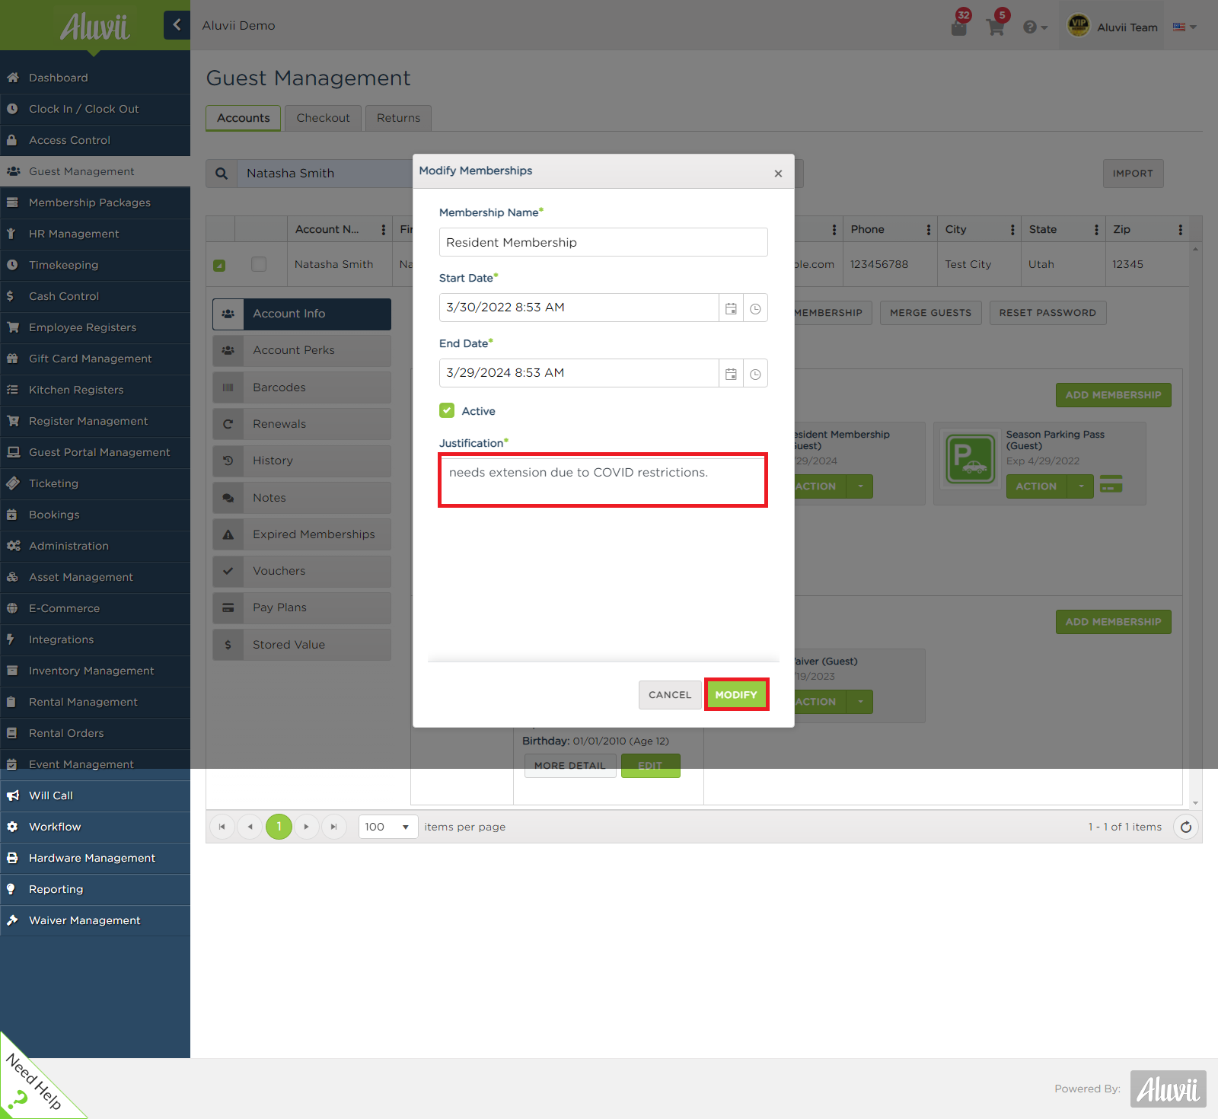Open Barcodes section
The height and width of the screenshot is (1119, 1218).
301,387
